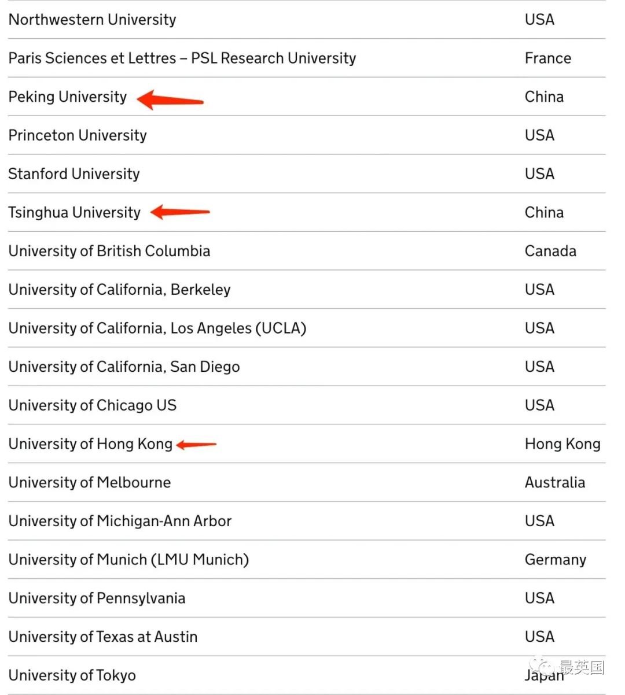
Task: Click the red arrow beside Peking University
Action: click(170, 99)
